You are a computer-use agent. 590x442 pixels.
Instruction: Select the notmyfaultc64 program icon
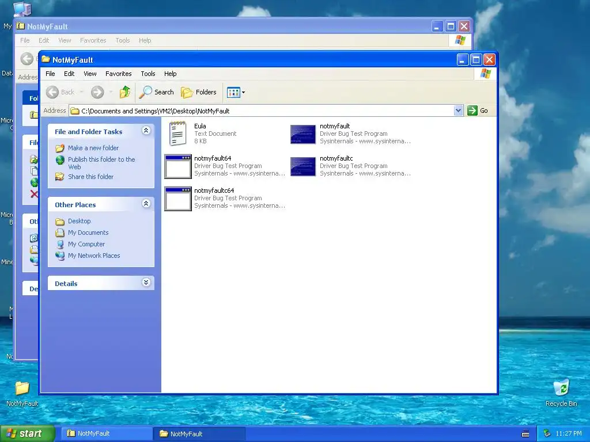[178, 199]
